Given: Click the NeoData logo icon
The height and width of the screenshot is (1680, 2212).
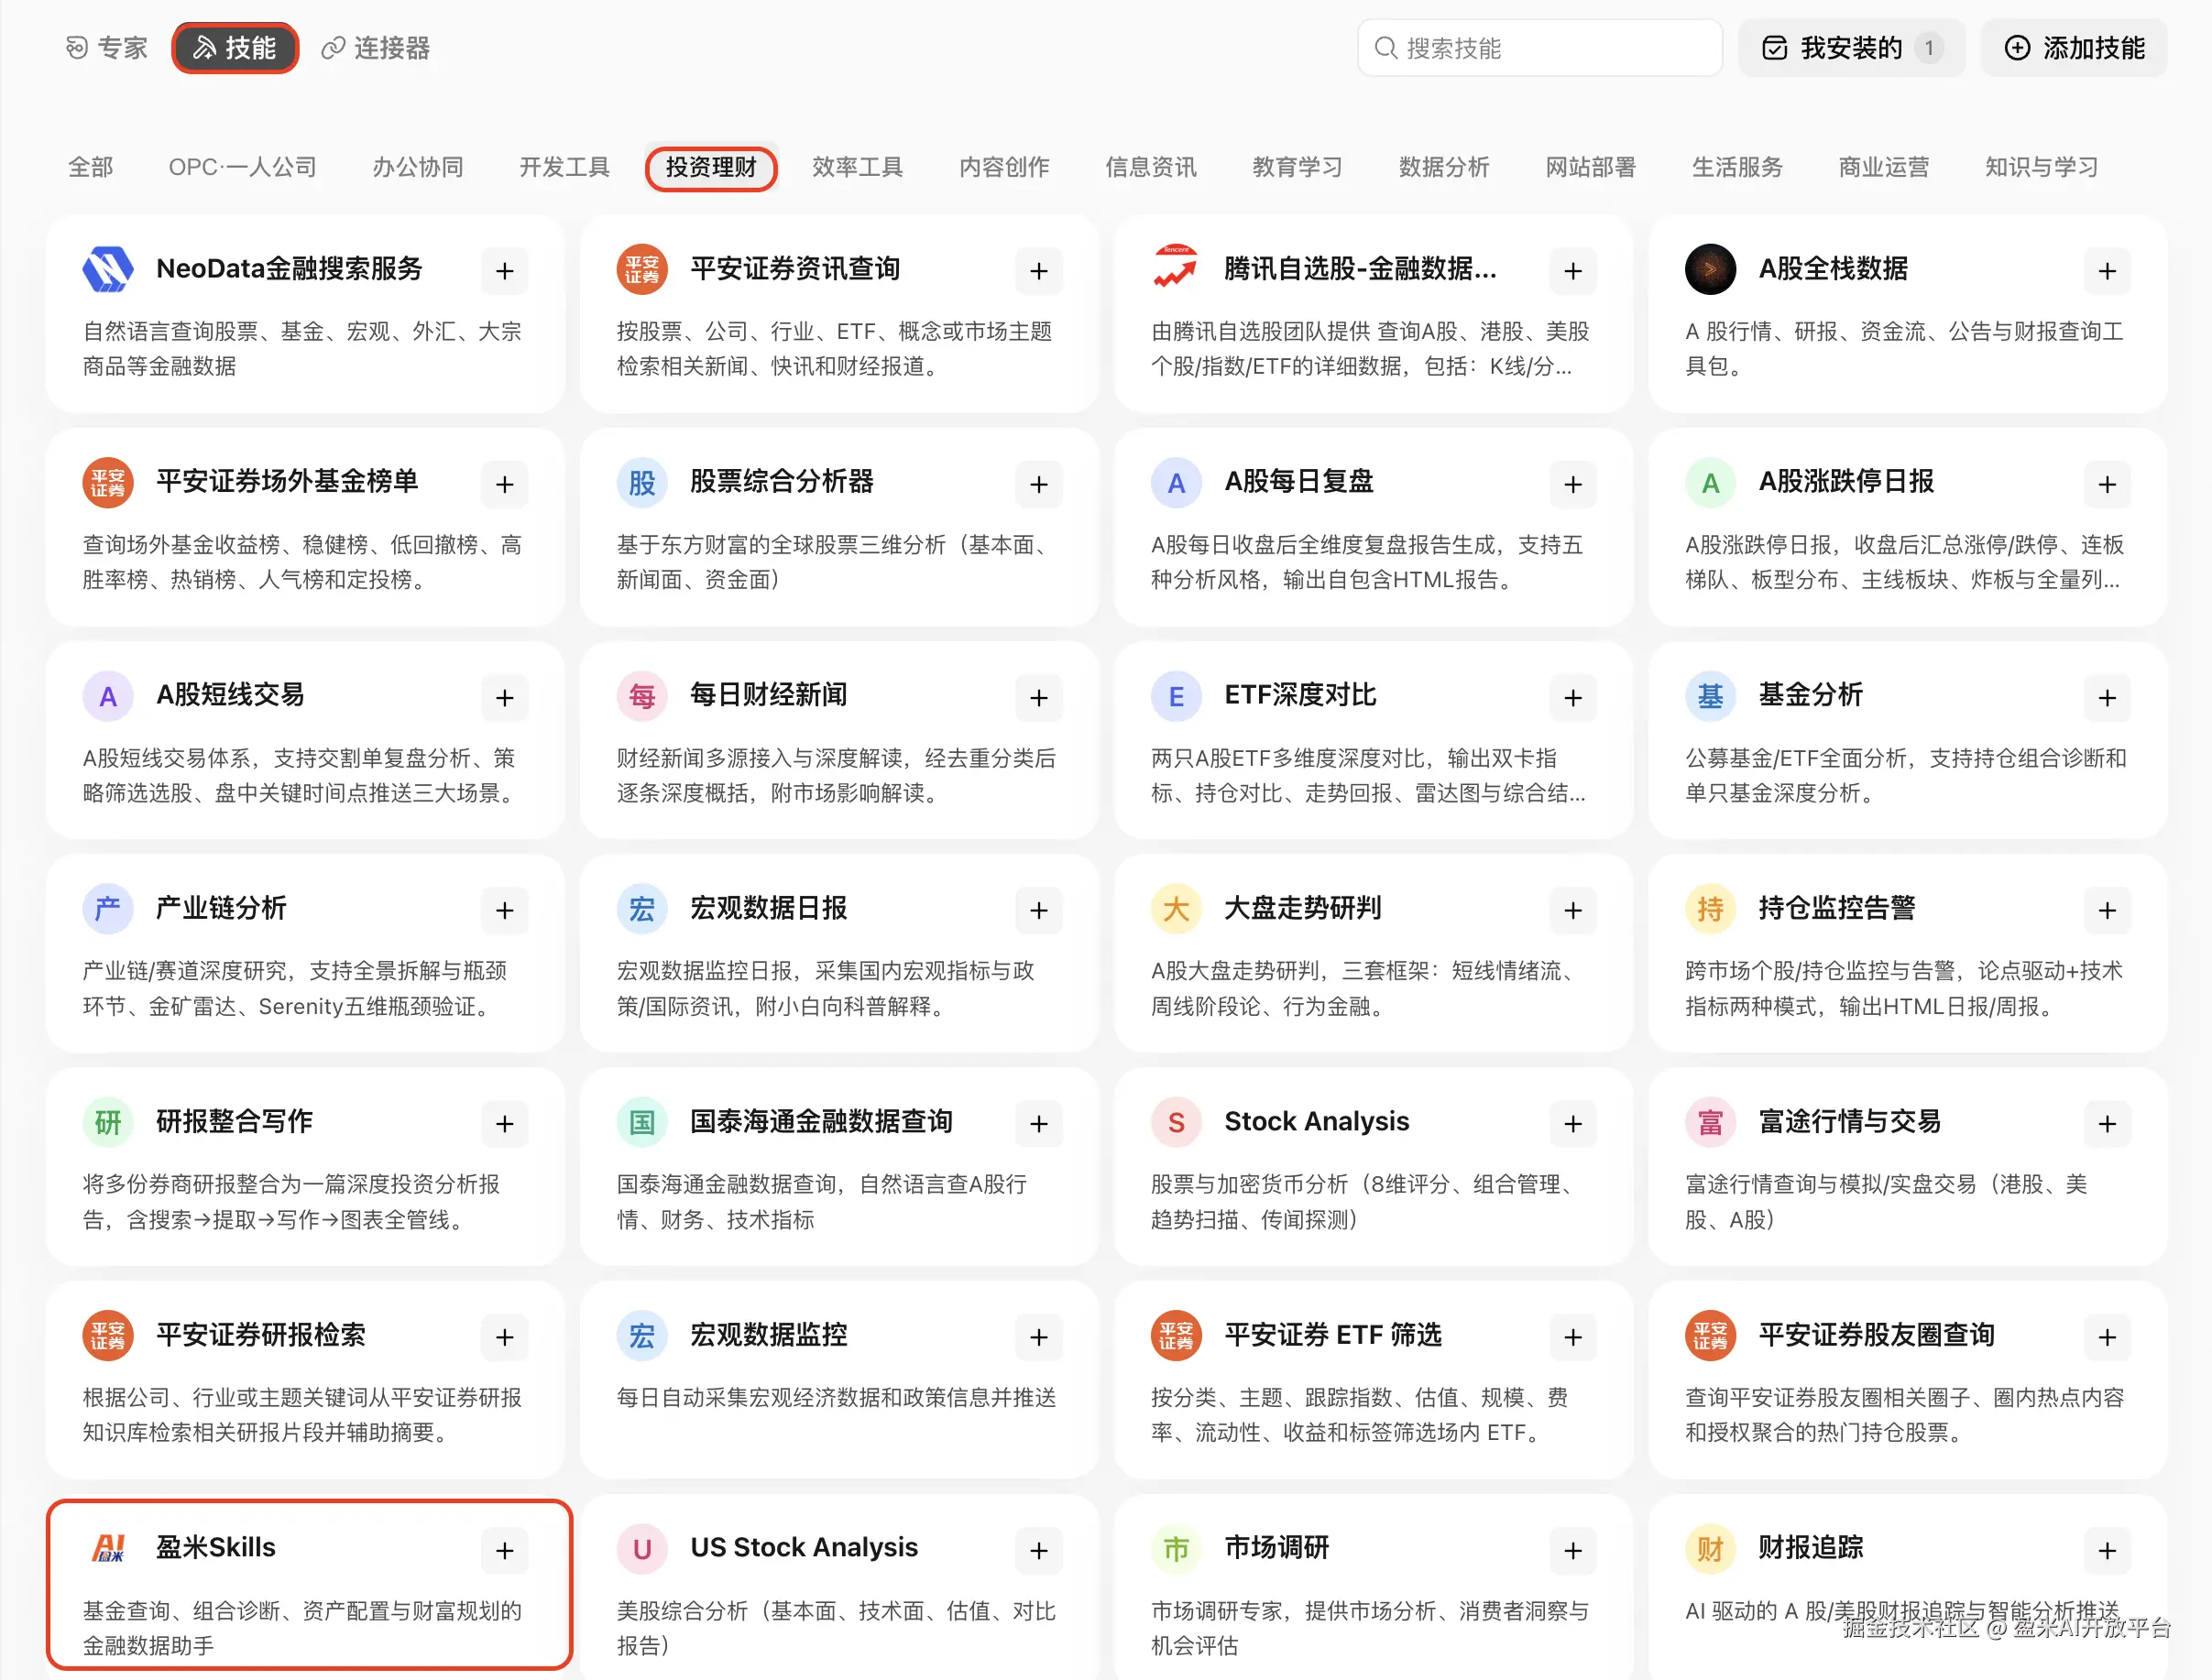Looking at the screenshot, I should [x=108, y=269].
